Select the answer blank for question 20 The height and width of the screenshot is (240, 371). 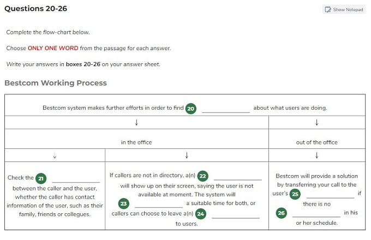click(x=226, y=109)
